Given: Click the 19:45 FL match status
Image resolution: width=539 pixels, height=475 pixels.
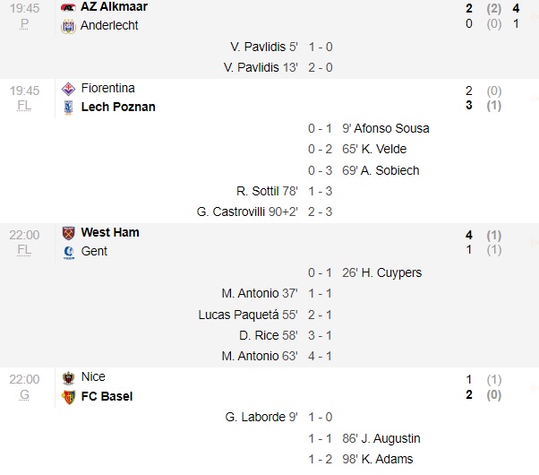Looking at the screenshot, I should tap(24, 98).
